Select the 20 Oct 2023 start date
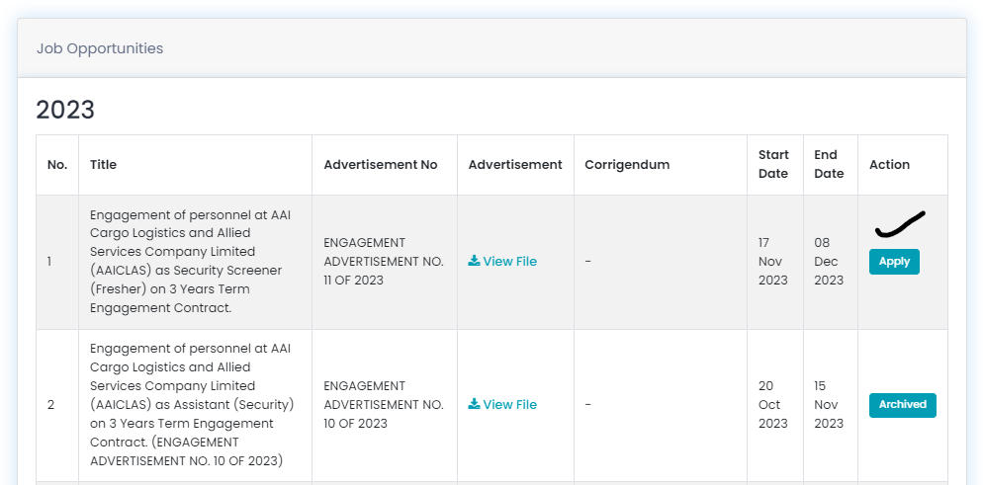983x485 pixels. point(773,405)
